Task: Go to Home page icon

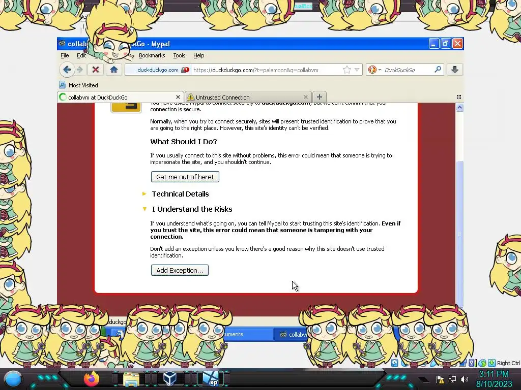Action: [114, 70]
